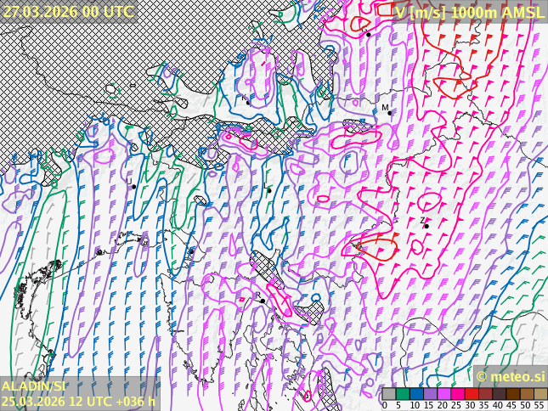Click the 25.03.2026 12 UTC +036 h label
This screenshot has height=411, width=548.
click(x=78, y=401)
